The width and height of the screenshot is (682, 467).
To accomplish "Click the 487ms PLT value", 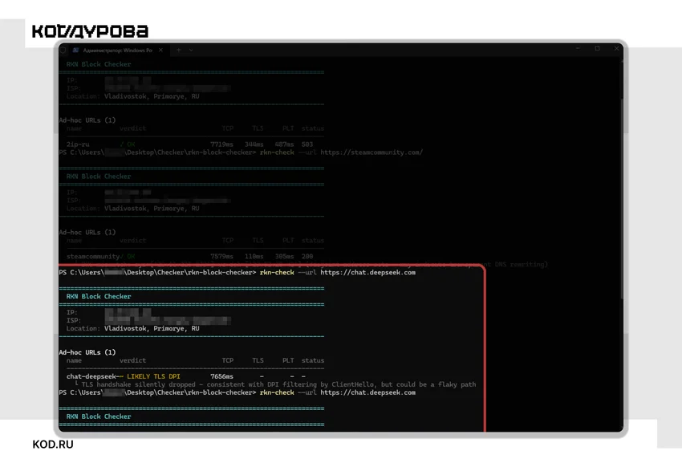I will tap(284, 144).
